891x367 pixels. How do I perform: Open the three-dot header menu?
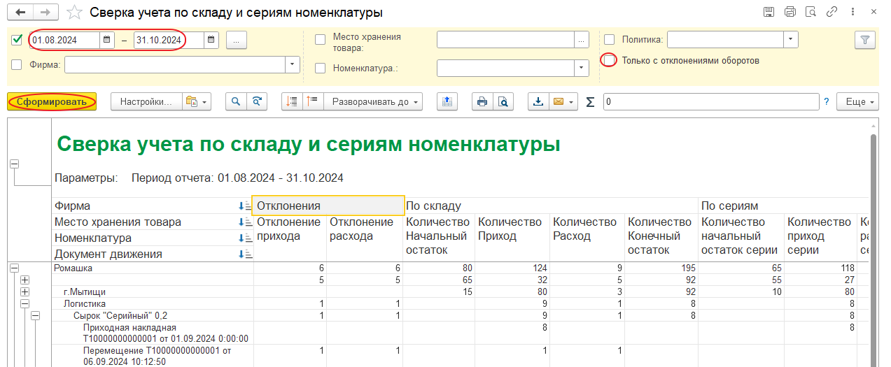tap(854, 12)
